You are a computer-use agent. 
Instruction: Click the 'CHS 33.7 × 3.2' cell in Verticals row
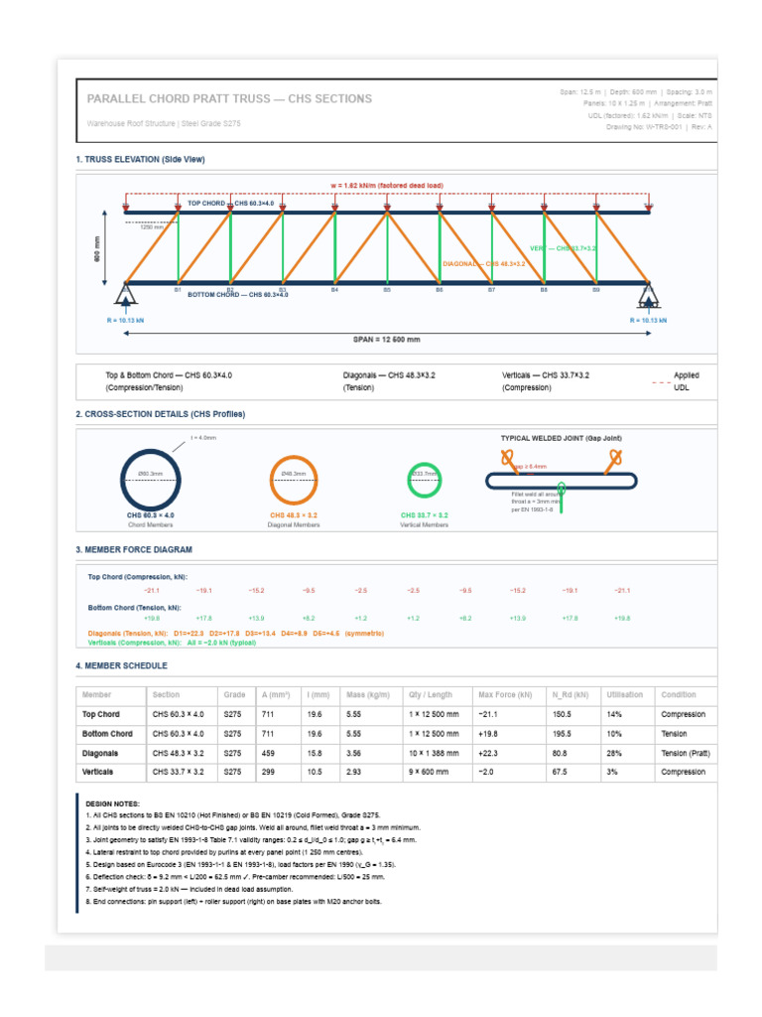coord(179,772)
